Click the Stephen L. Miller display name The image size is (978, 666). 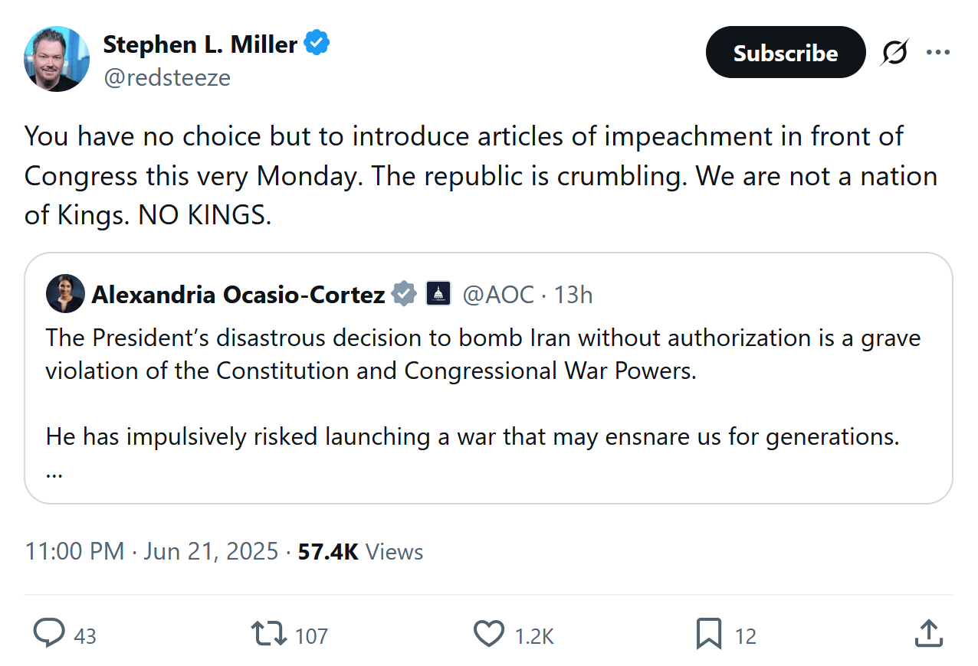pyautogui.click(x=200, y=44)
